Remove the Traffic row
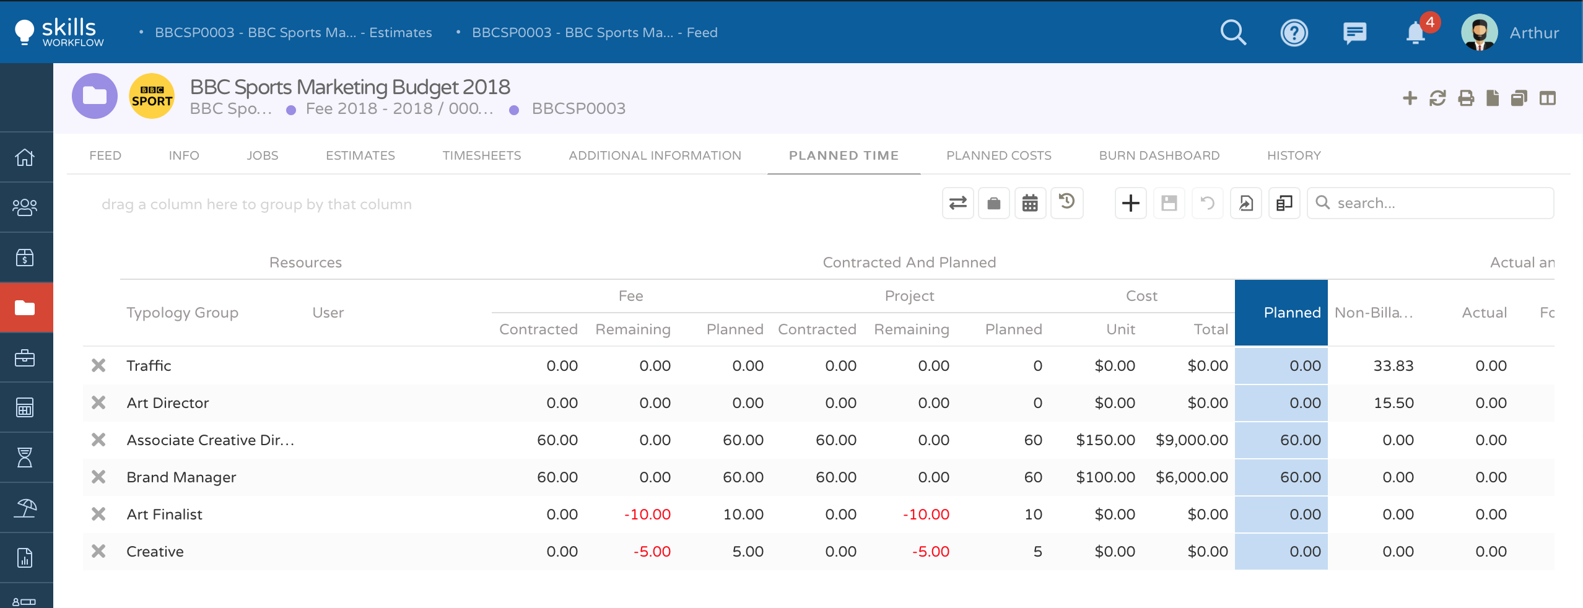1583x608 pixels. pyautogui.click(x=98, y=365)
